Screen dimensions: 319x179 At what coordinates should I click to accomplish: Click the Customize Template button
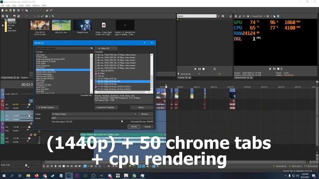pos(106,107)
